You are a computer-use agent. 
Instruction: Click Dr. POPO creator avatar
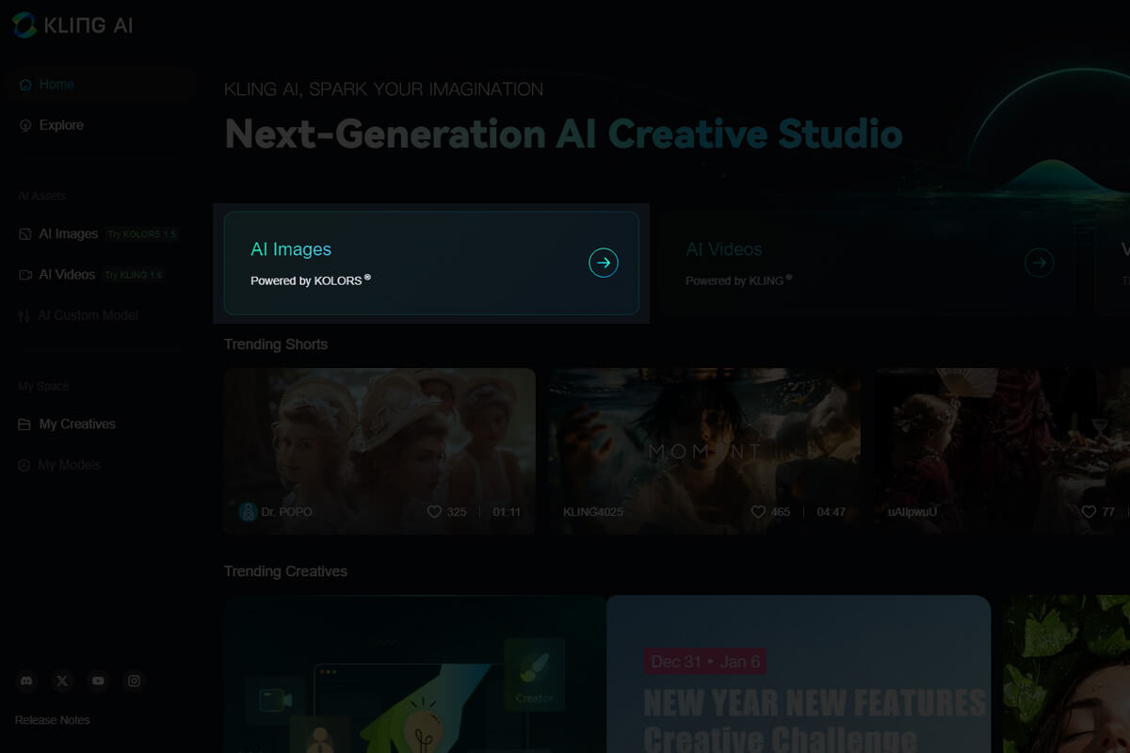248,512
